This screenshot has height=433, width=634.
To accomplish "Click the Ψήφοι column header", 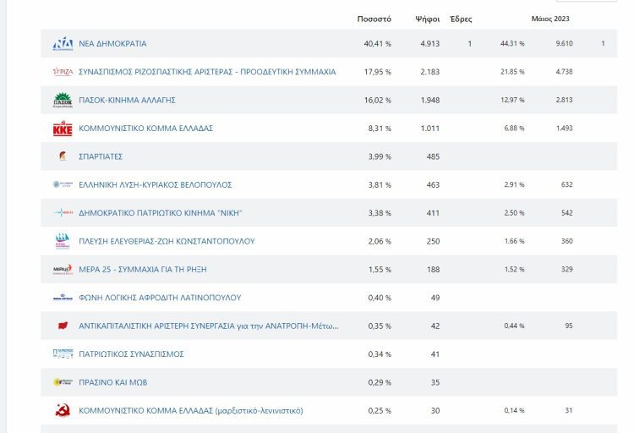I will tap(428, 19).
